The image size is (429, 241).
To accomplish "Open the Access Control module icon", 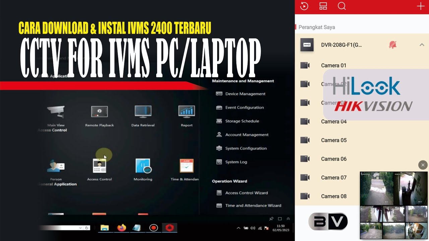I will 100,166.
